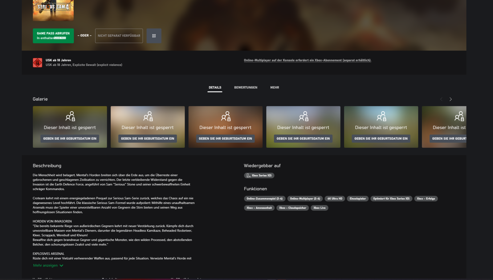Click locked-person icon on fourth gallery card
The width and height of the screenshot is (493, 280).
(x=304, y=116)
